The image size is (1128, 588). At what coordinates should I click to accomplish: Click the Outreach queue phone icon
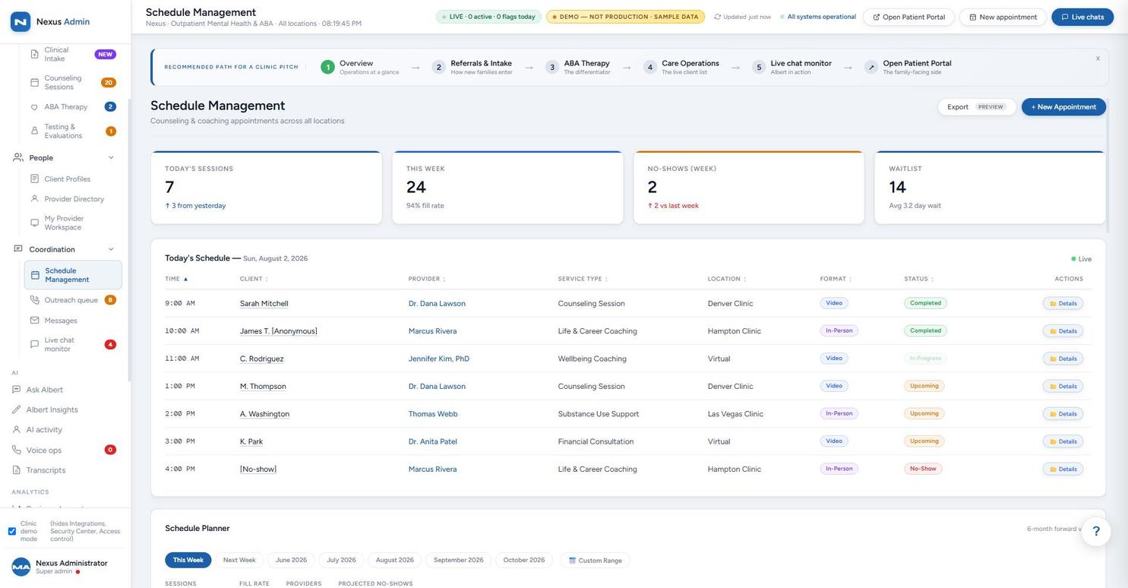point(34,300)
